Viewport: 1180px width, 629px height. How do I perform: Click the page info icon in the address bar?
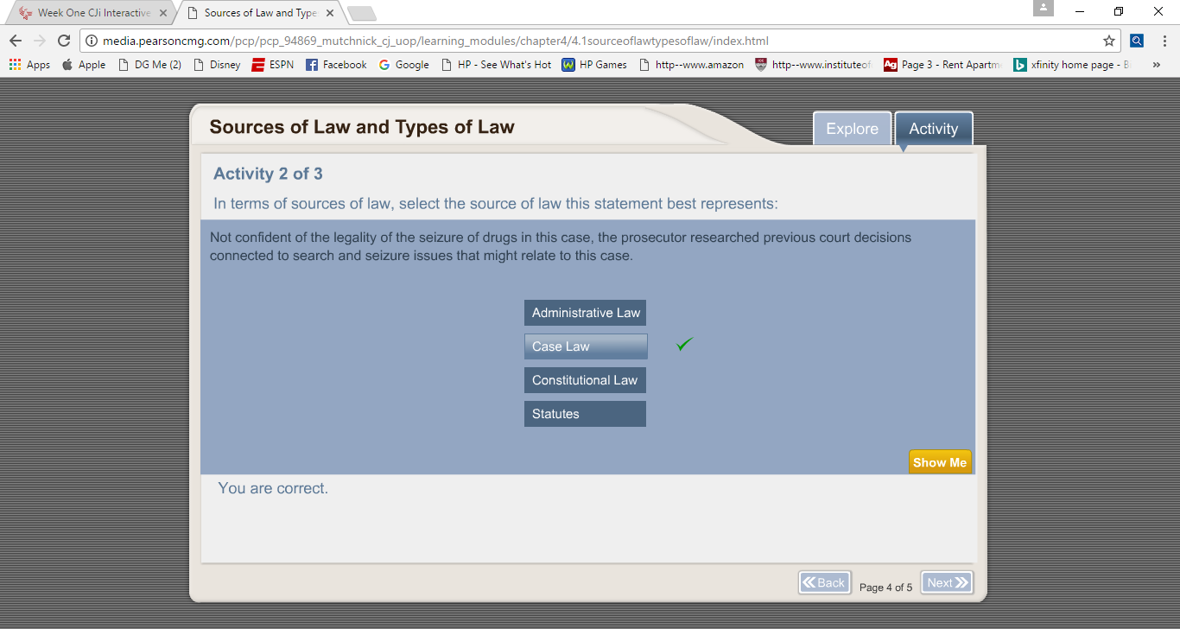tap(92, 40)
